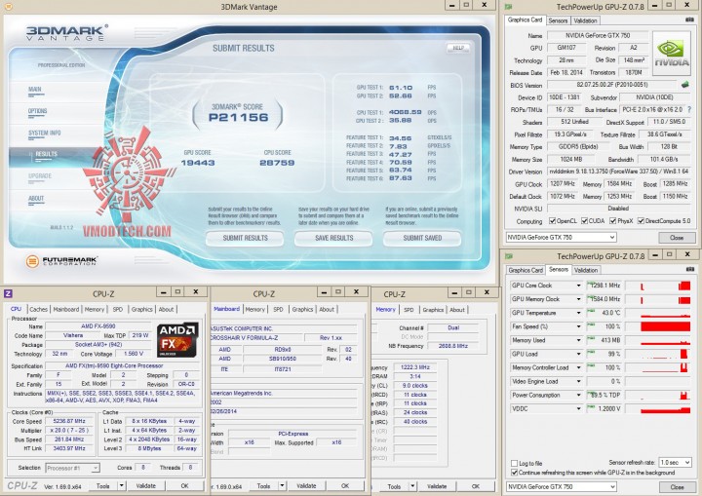Click the BIOS Version field in GPU-Z
The width and height of the screenshot is (702, 496).
[x=612, y=85]
